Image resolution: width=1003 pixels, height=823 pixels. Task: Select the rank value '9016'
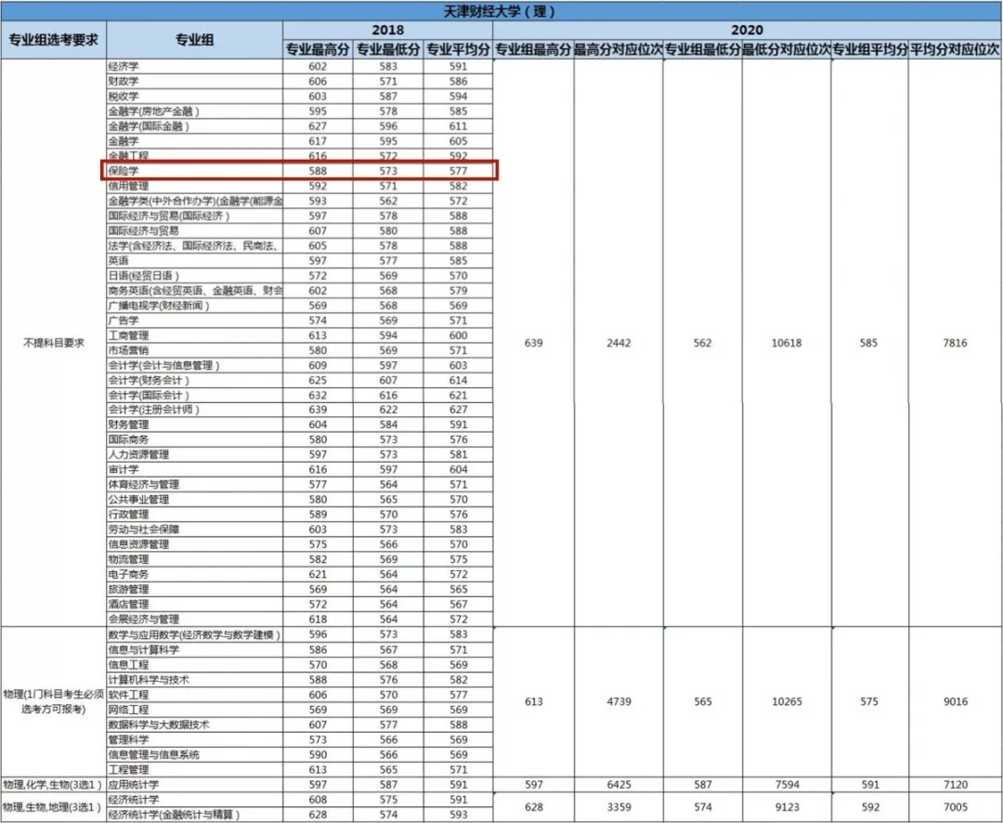pos(955,701)
